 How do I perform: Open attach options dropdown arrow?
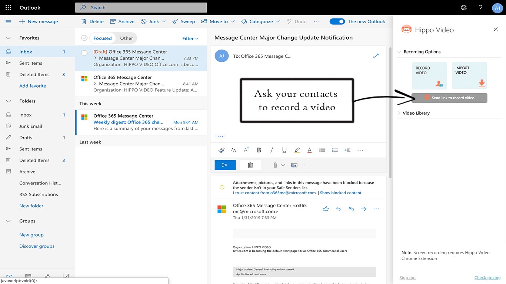283,165
